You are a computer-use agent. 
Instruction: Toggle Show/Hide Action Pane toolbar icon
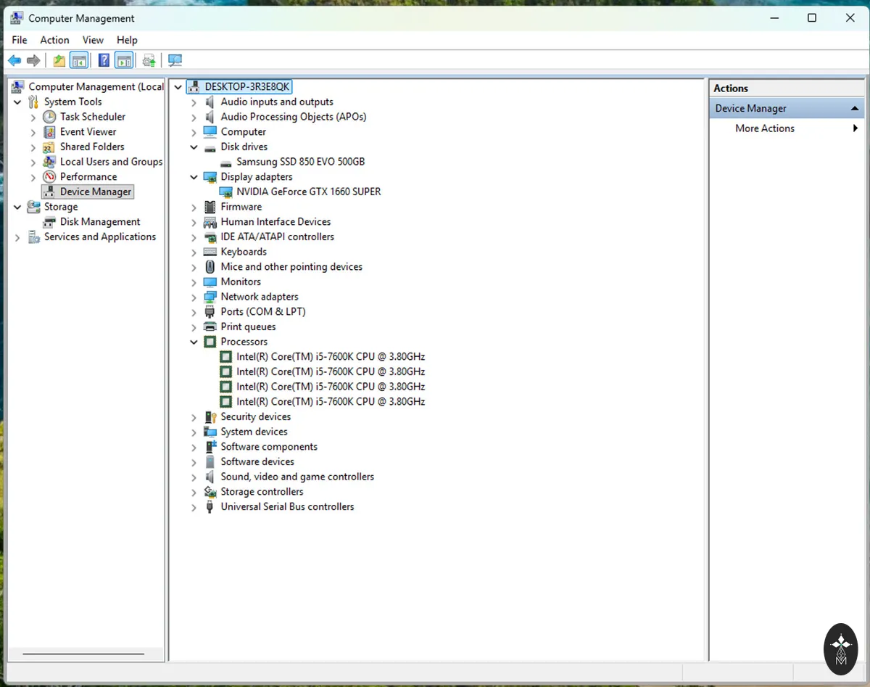tap(124, 61)
